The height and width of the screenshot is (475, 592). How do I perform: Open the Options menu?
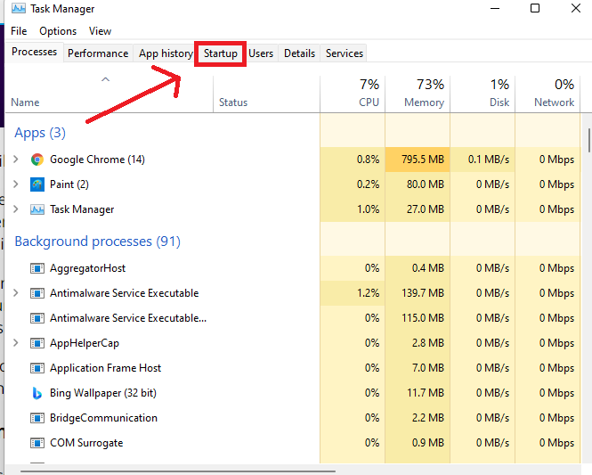pyautogui.click(x=58, y=31)
